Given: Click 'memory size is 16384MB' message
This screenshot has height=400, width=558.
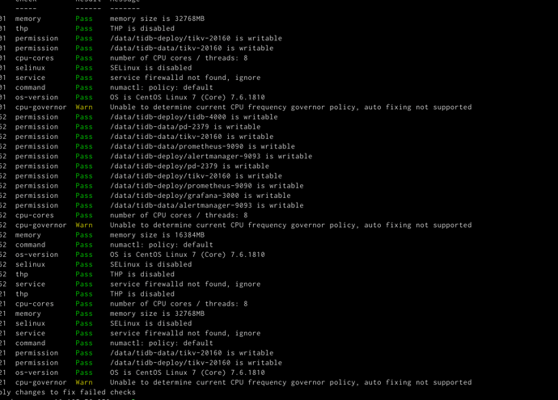Looking at the screenshot, I should pyautogui.click(x=157, y=235).
